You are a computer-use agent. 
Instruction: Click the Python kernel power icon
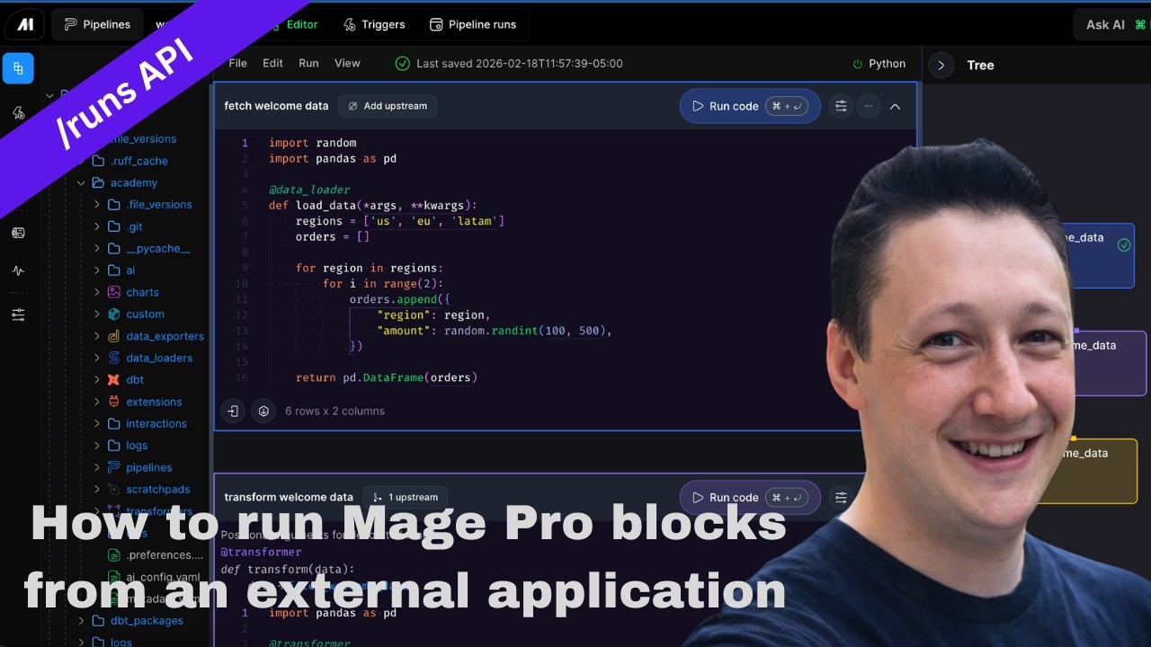point(857,64)
